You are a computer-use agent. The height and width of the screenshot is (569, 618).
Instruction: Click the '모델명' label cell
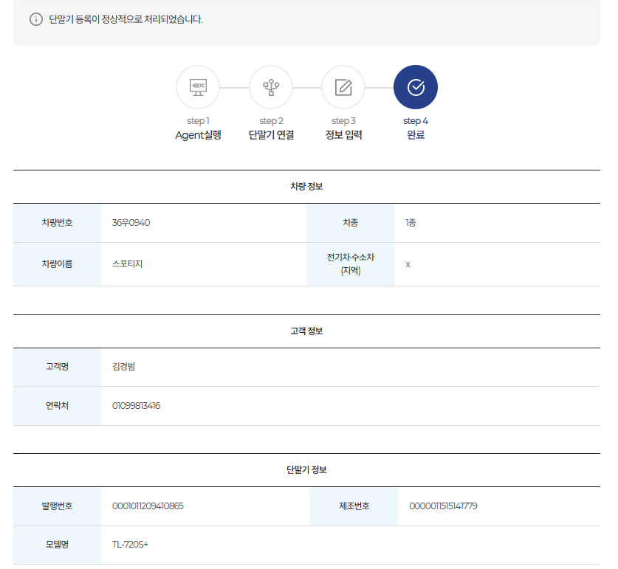coord(57,545)
